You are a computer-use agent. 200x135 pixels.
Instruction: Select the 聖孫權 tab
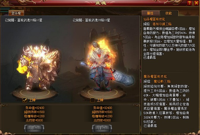(16, 13)
